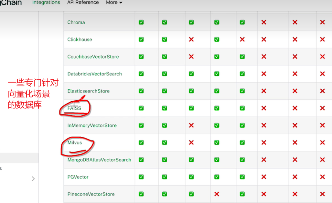
Task: Click first green checkmark in Clickhouse row
Action: click(x=141, y=39)
